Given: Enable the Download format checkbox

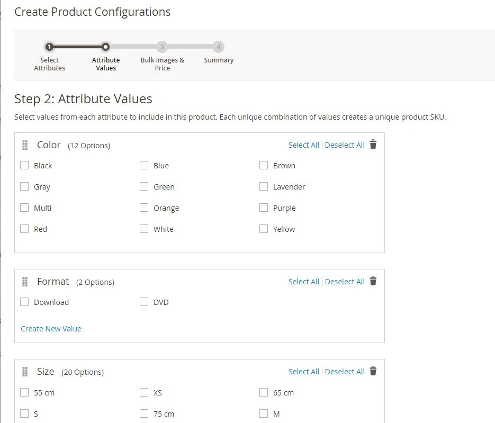Looking at the screenshot, I should pos(24,302).
